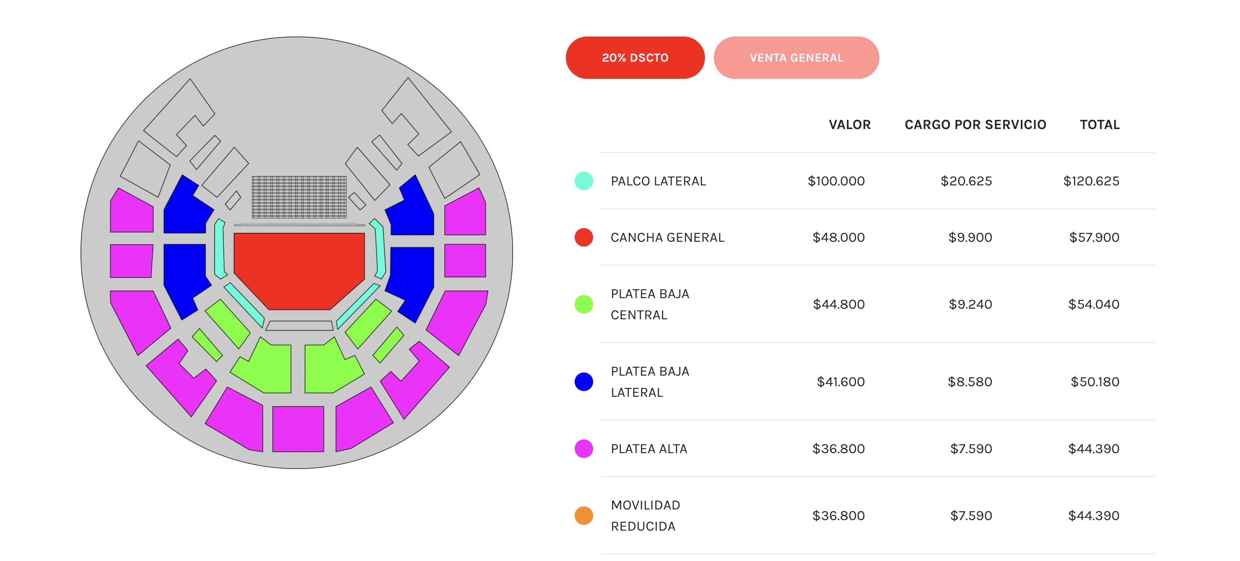Select the top-right magenta Platea Alta section
Screen dimensions: 1240x561
465,214
